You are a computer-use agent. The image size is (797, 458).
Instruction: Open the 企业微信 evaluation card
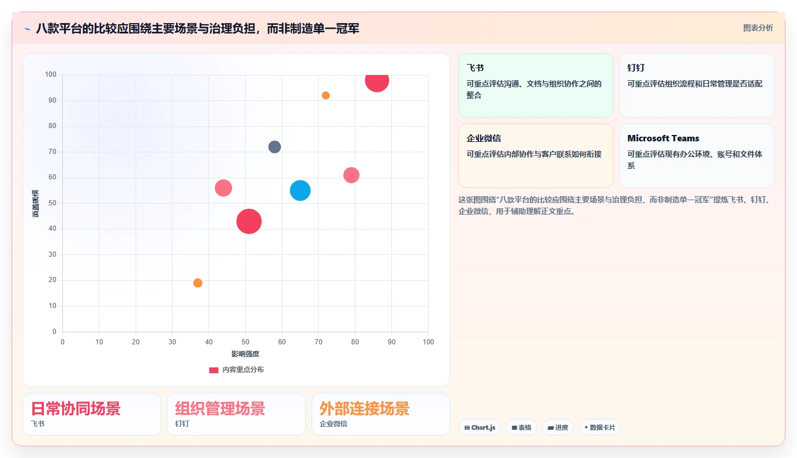tap(536, 156)
